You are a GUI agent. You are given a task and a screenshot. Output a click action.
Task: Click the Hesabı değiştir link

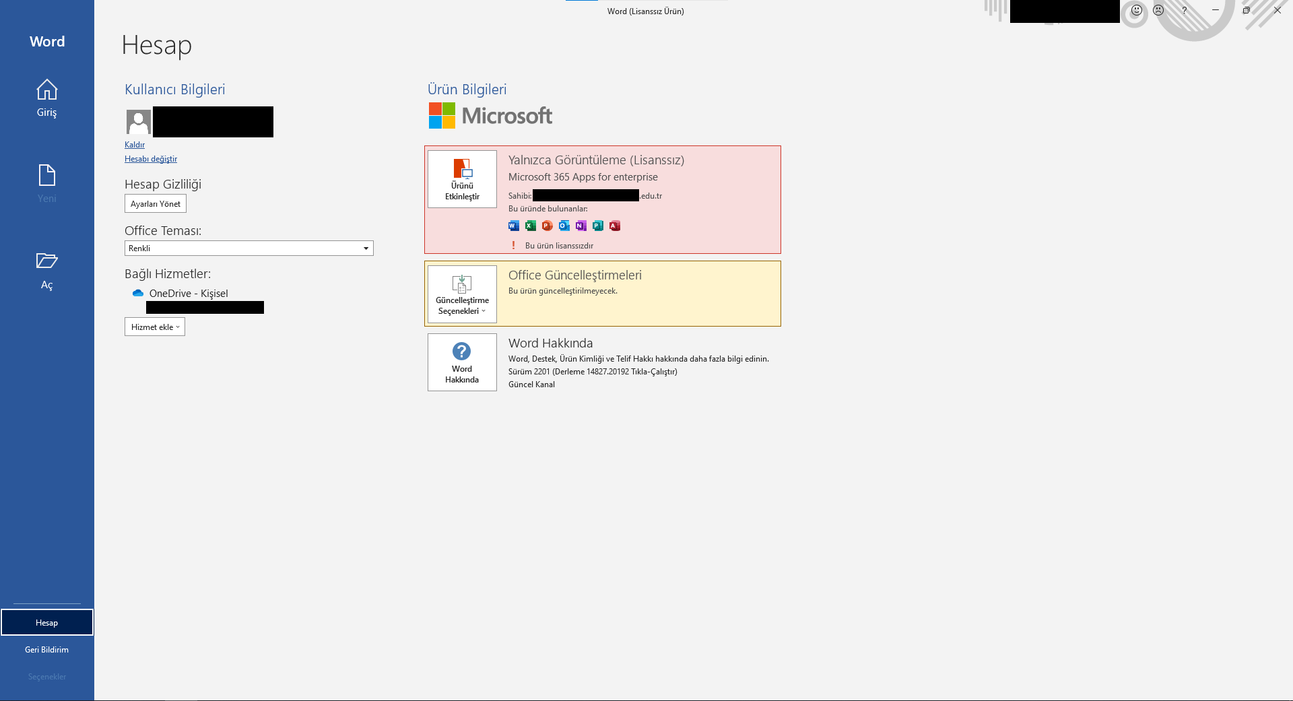click(x=151, y=159)
